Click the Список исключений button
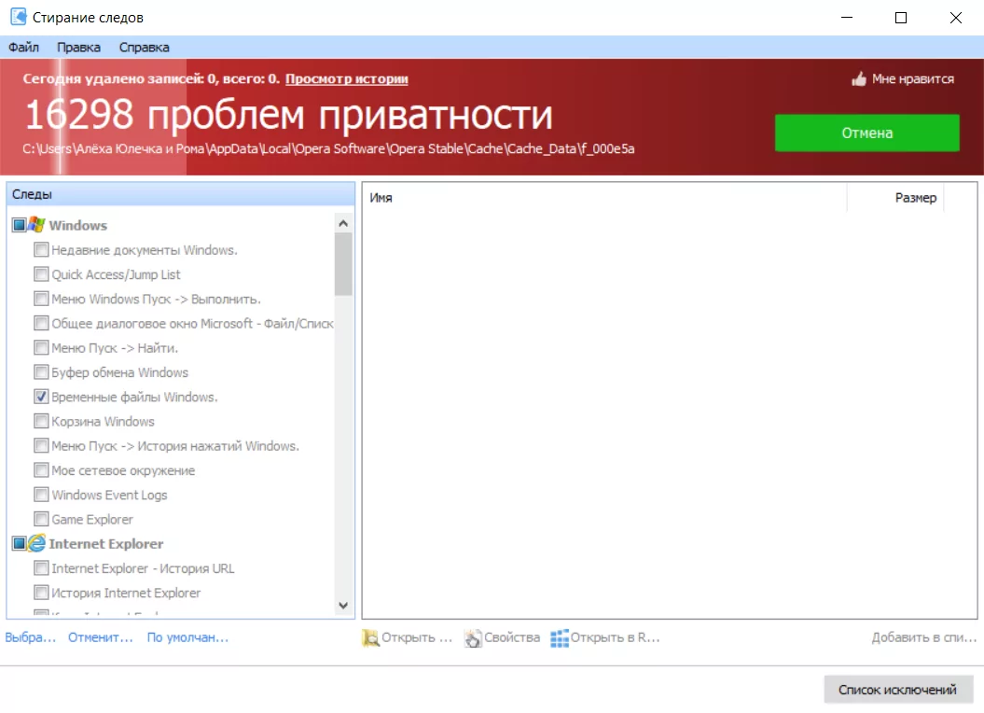 point(897,690)
